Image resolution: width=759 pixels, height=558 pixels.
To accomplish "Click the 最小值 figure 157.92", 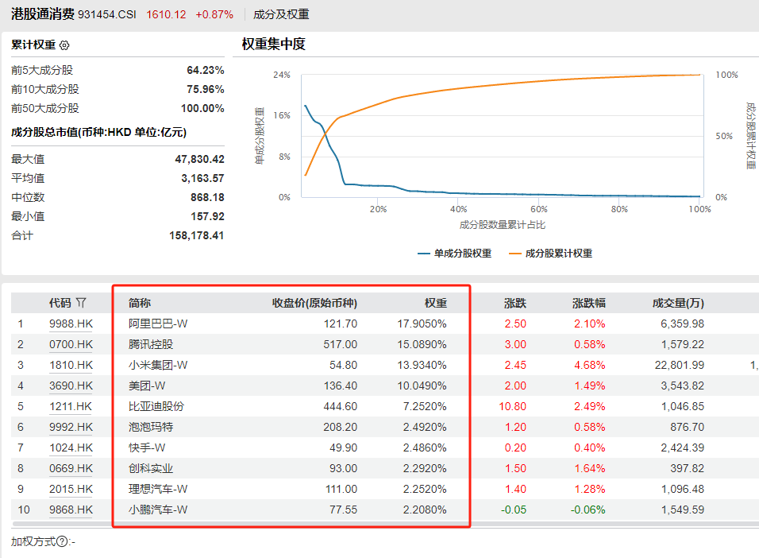I will 207,216.
